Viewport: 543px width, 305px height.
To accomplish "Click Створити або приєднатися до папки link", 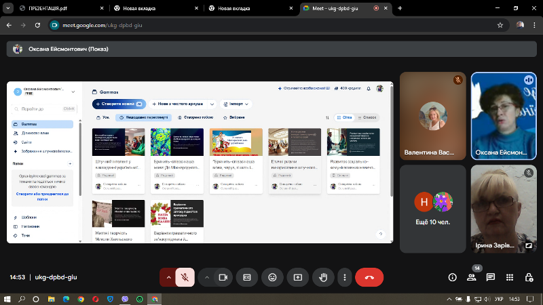I will (42, 197).
